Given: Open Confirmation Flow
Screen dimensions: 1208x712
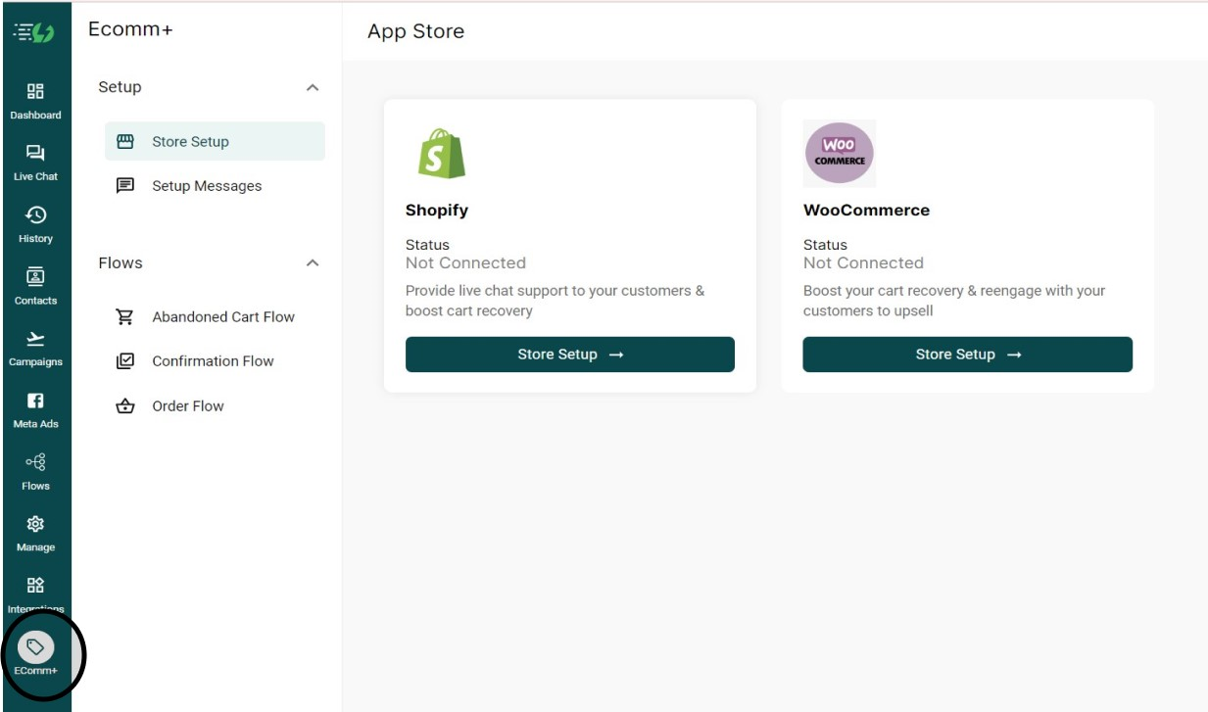Looking at the screenshot, I should click(x=215, y=360).
